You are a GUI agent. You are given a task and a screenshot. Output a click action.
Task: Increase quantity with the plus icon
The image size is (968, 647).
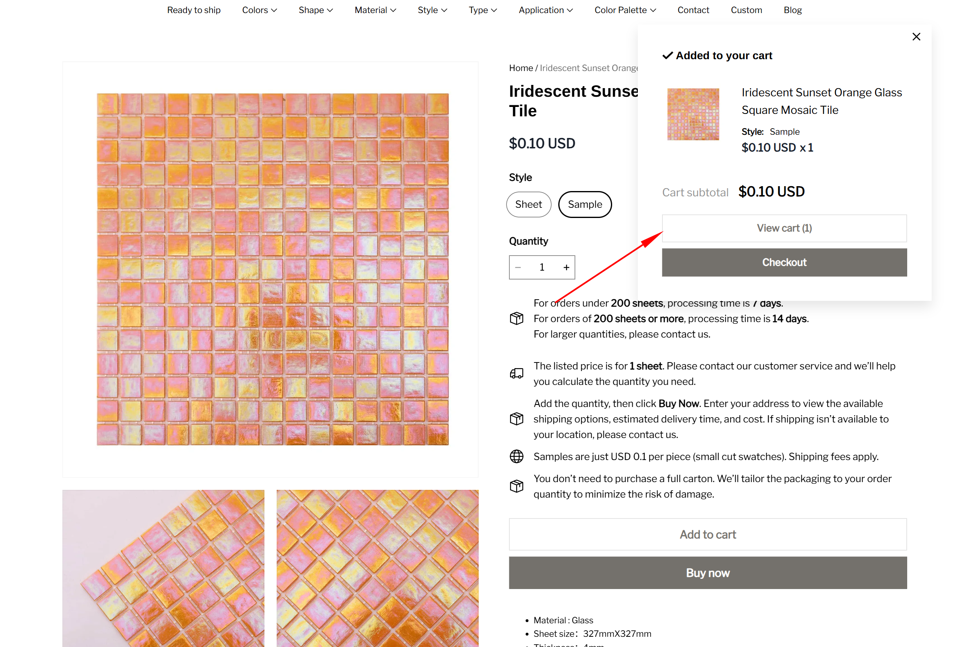(x=566, y=267)
